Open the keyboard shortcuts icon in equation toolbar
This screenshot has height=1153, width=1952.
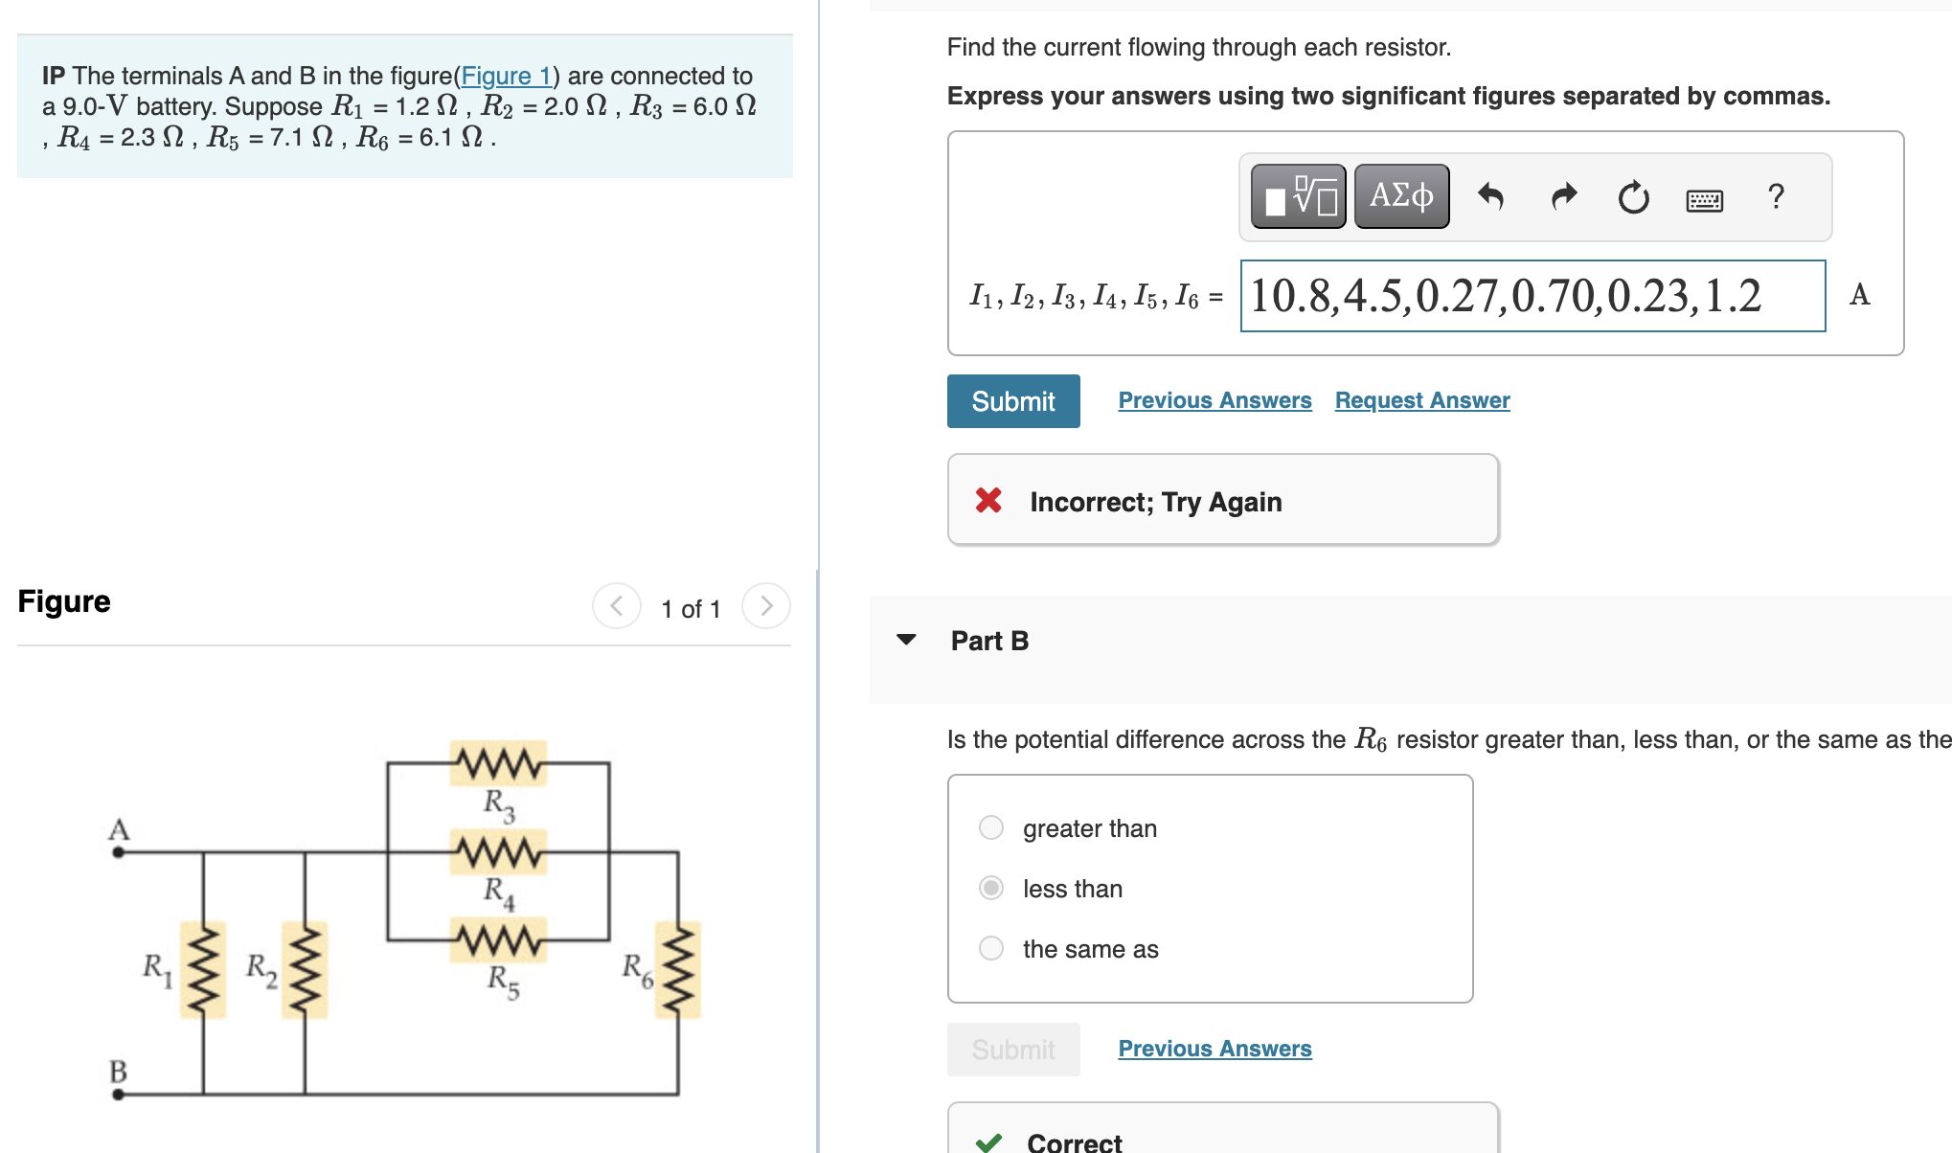(x=1704, y=199)
